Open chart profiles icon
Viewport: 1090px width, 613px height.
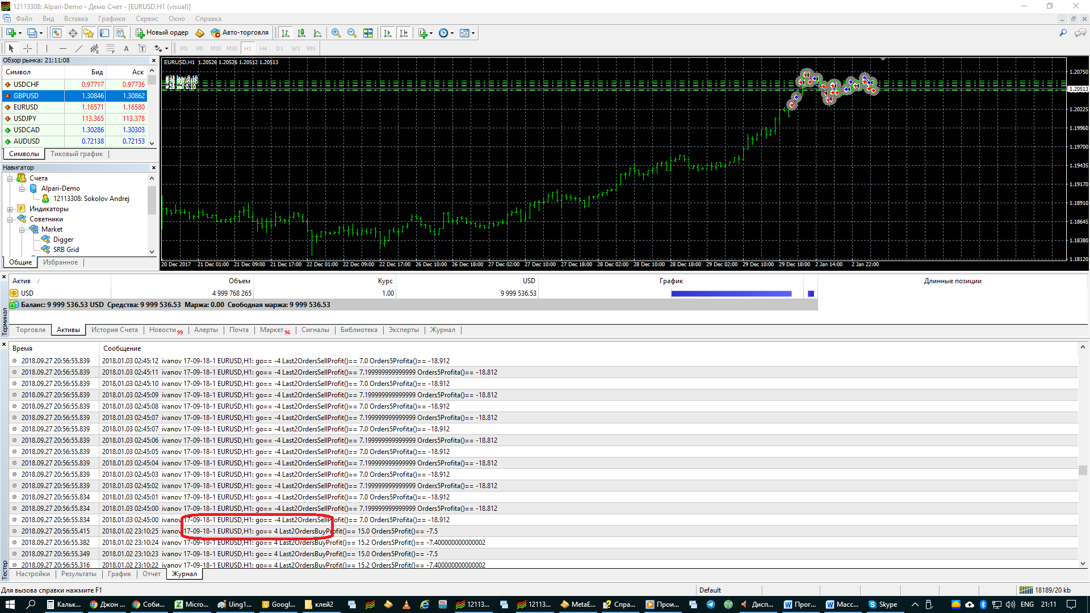point(32,33)
